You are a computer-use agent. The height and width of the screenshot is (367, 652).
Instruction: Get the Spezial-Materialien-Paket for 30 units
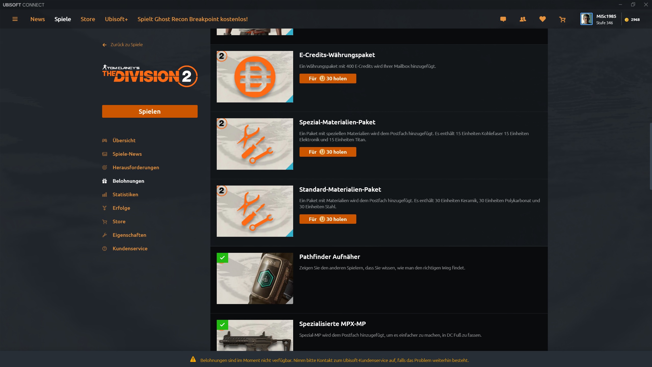tap(328, 152)
